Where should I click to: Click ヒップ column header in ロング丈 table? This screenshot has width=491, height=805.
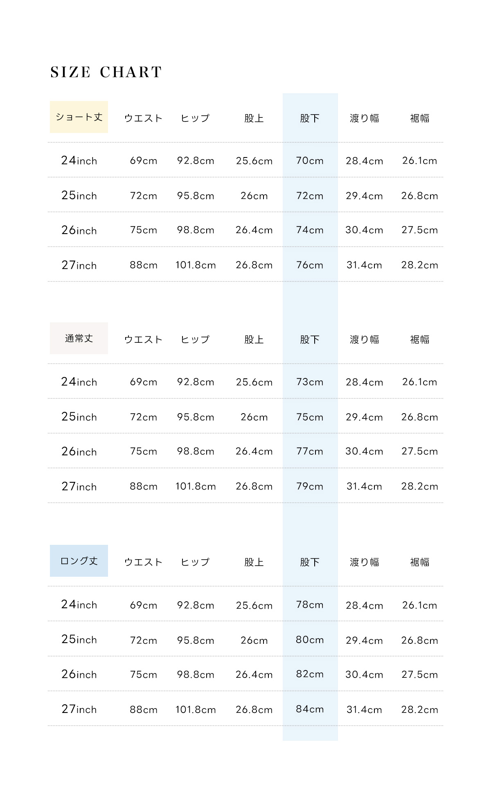click(x=195, y=562)
